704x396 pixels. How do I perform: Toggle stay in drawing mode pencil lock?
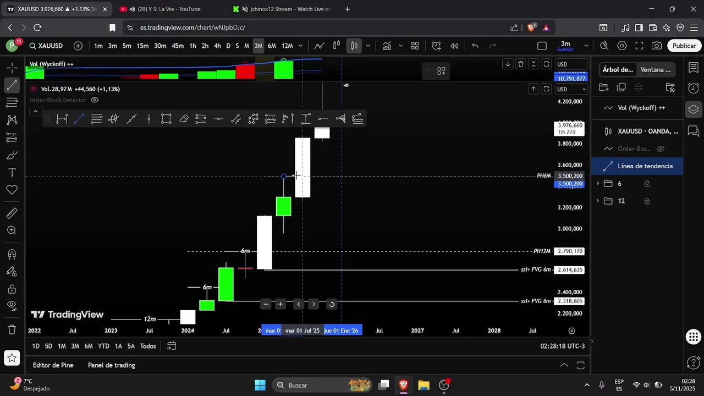[12, 271]
